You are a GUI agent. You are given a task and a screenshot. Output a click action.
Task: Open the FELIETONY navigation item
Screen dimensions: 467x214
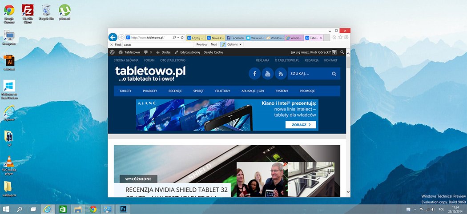(x=222, y=91)
